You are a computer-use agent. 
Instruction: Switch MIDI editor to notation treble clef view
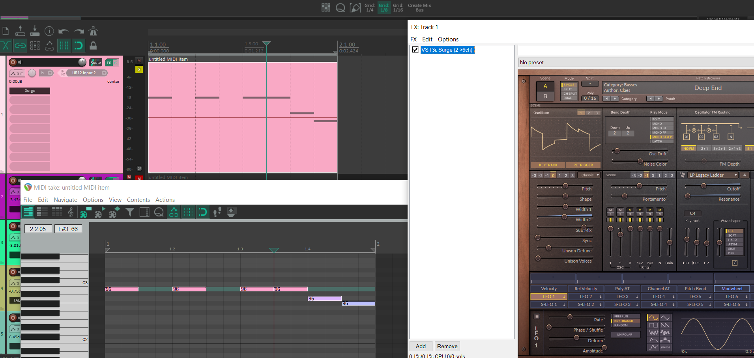71,212
